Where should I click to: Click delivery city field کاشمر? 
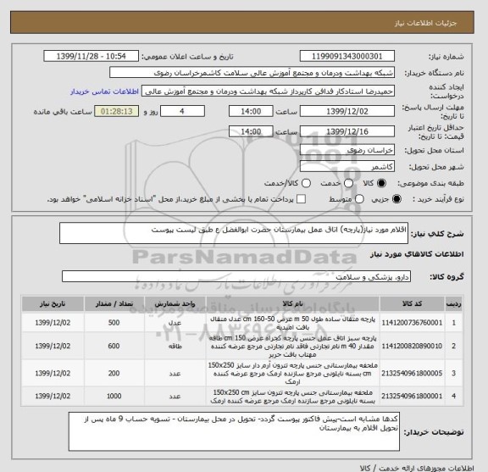click(347, 167)
